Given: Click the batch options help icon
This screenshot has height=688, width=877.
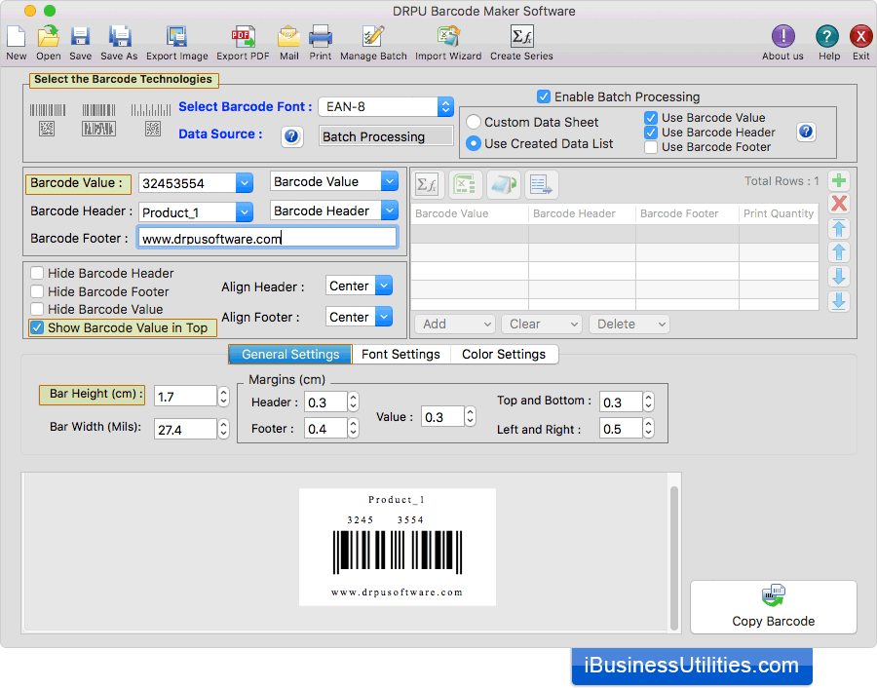Looking at the screenshot, I should [x=806, y=132].
